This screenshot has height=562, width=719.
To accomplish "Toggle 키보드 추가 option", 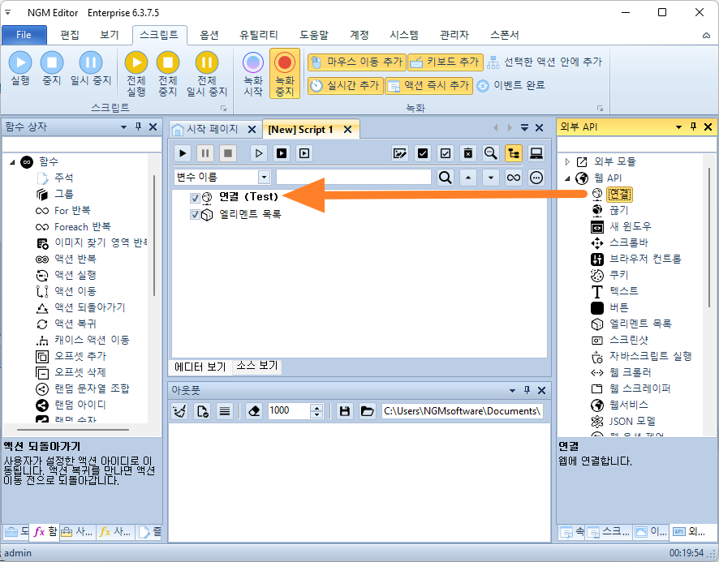I will (446, 62).
